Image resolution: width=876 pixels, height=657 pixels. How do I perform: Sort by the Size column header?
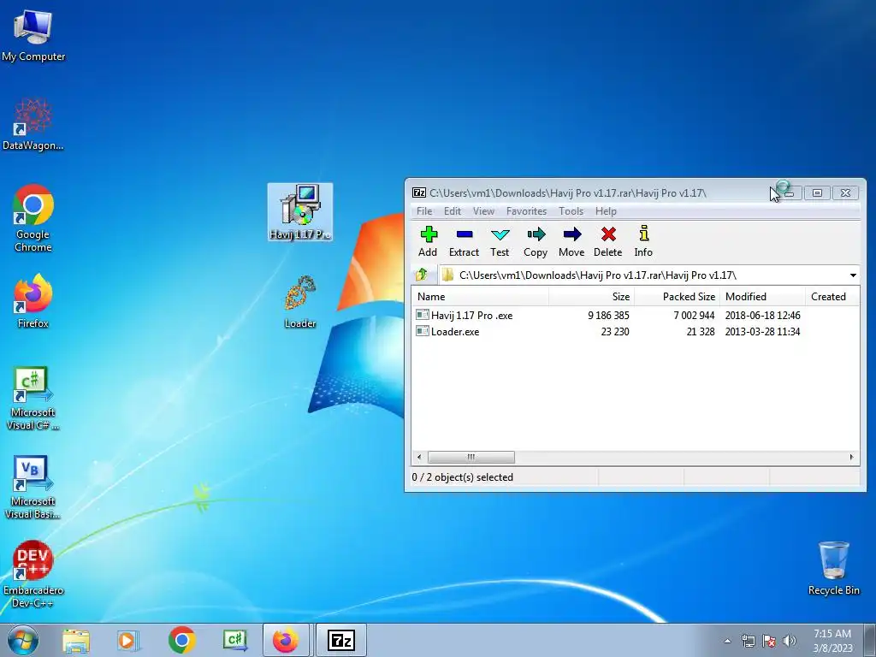(x=591, y=297)
